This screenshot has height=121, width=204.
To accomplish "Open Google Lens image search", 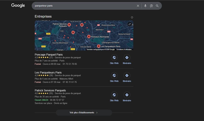I will click(x=151, y=6).
